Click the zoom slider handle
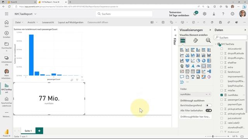The image size is (248, 139). (213, 136)
